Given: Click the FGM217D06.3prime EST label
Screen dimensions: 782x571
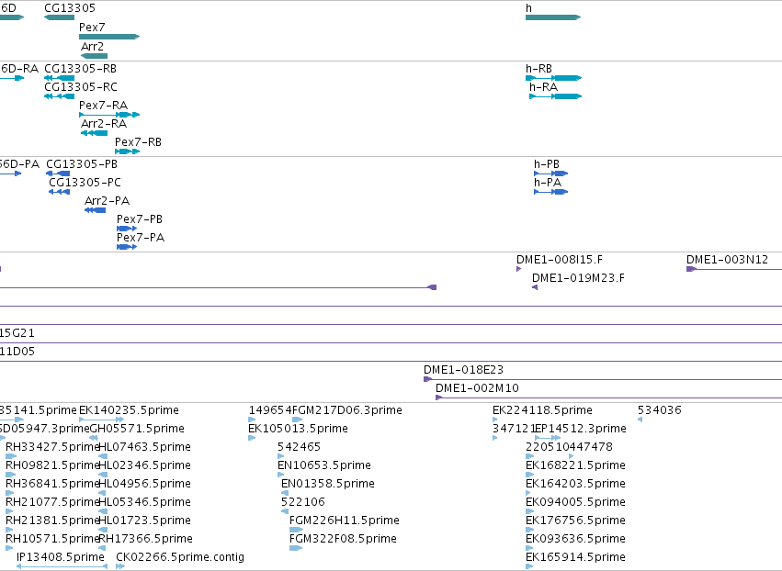Looking at the screenshot, I should pos(347,410).
